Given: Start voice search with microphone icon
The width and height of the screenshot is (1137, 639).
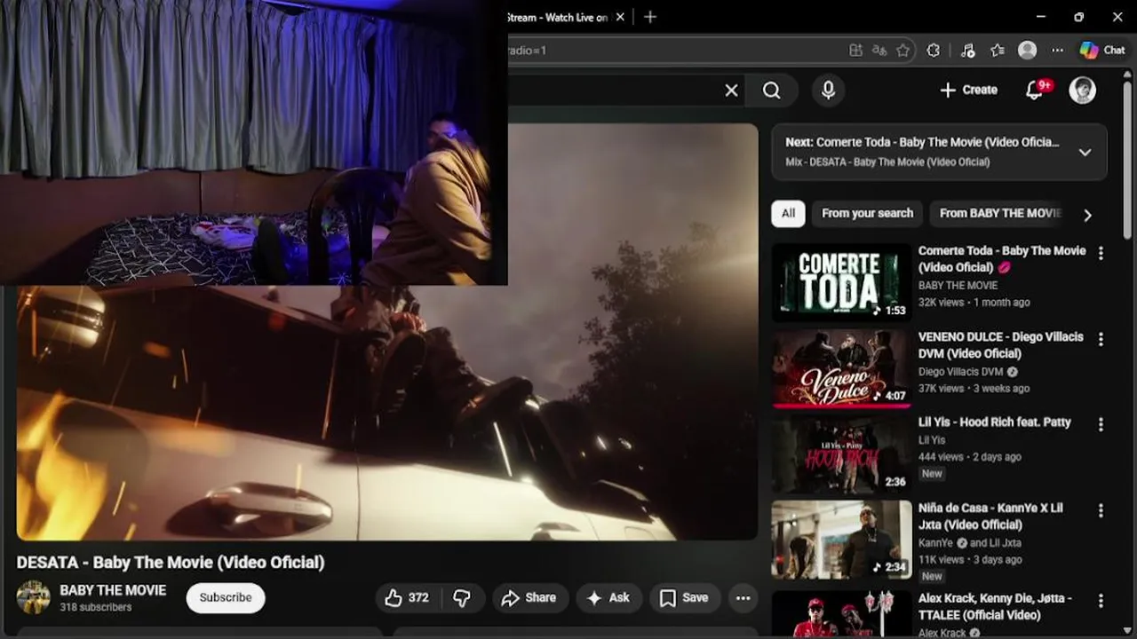Looking at the screenshot, I should (828, 91).
